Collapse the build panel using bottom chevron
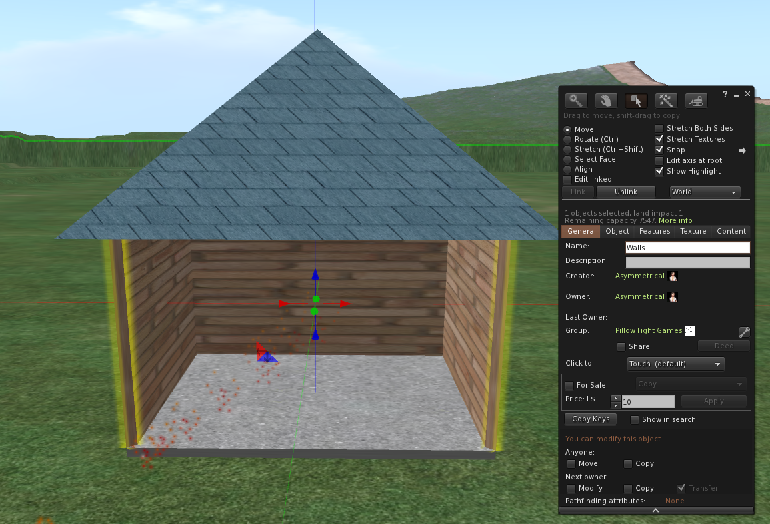This screenshot has height=524, width=770. tap(655, 510)
